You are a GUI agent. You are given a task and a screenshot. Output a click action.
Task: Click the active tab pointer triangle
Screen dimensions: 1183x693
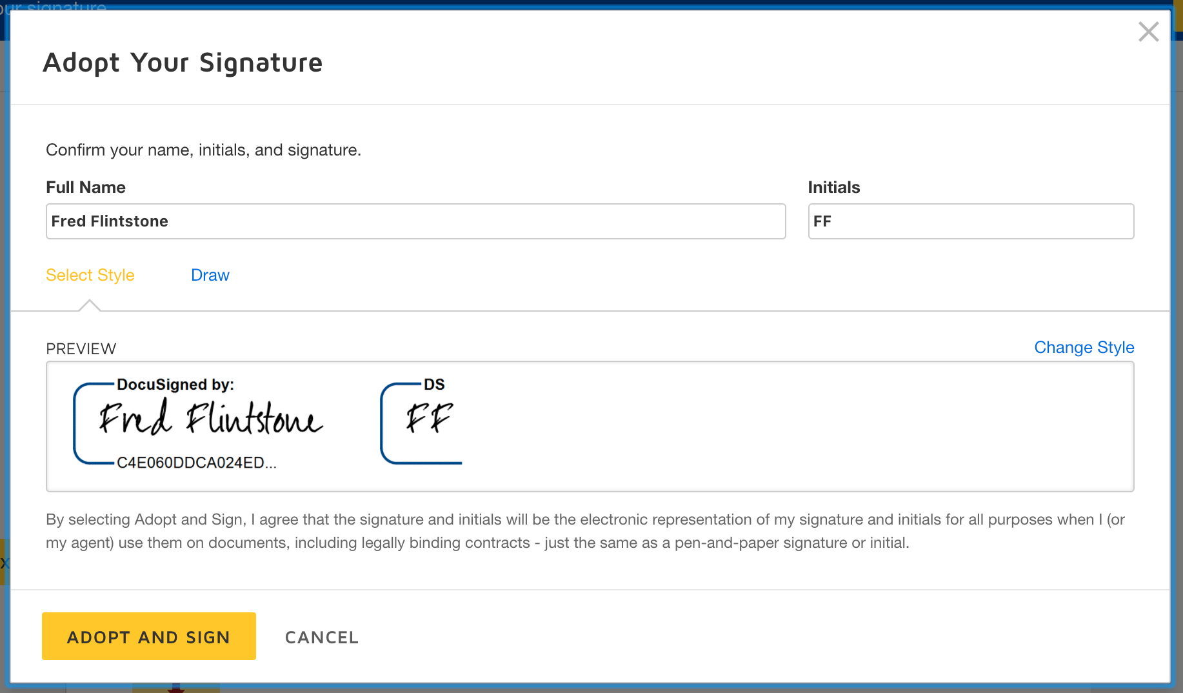(90, 305)
